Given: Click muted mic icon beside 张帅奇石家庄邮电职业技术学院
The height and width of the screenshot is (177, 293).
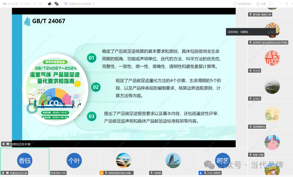Looking at the screenshot, I should pyautogui.click(x=251, y=43).
